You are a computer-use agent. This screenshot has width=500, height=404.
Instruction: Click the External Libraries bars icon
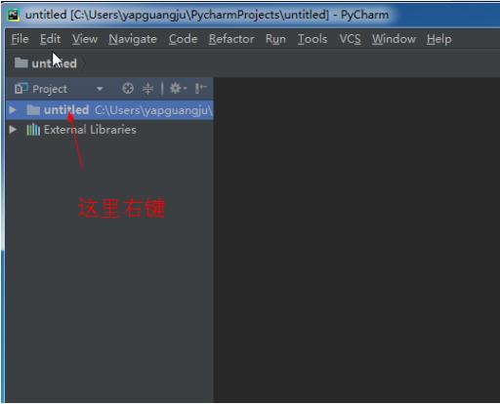(x=33, y=130)
